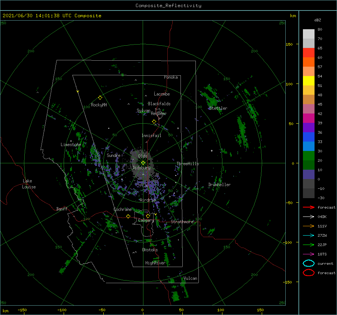Click the Airdrie label

pos(148,200)
